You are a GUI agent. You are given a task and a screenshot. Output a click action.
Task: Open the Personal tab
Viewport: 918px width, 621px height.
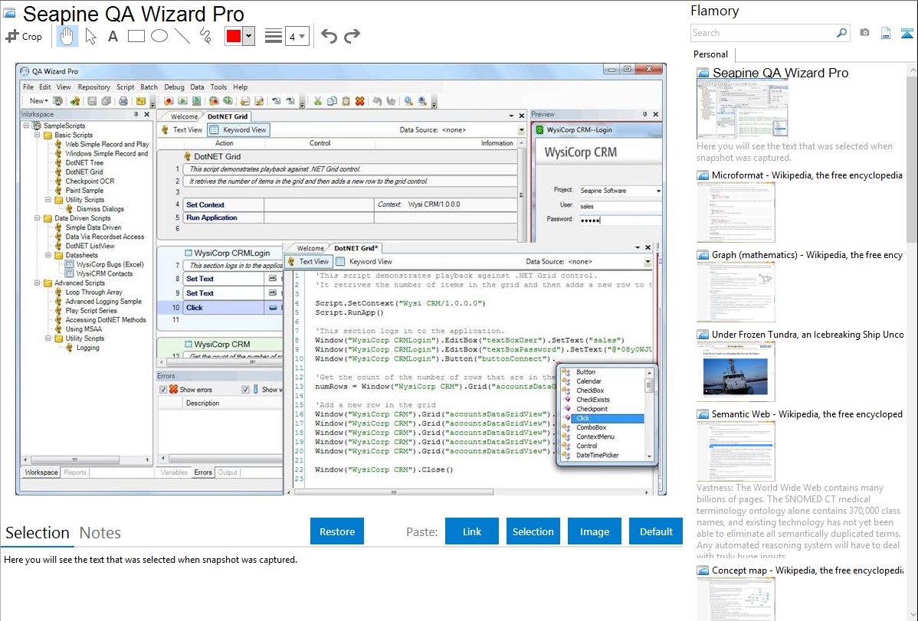click(x=710, y=54)
